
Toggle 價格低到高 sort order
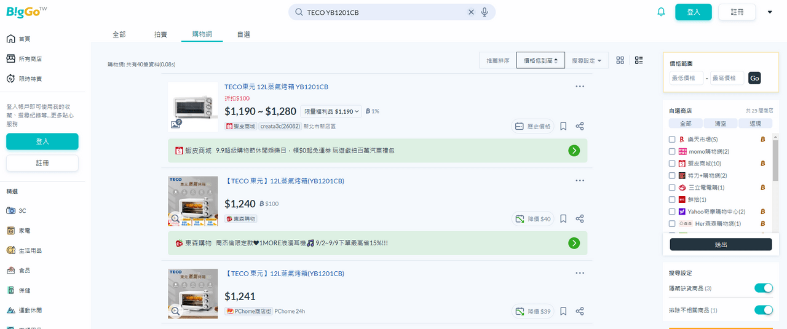540,60
